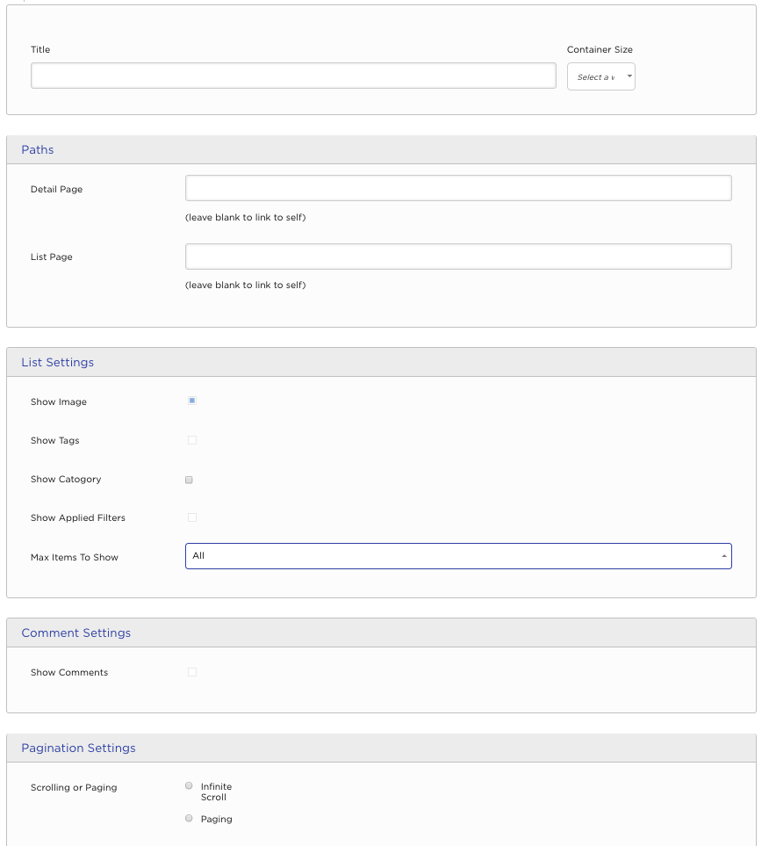Click the Paths section header

pos(38,150)
